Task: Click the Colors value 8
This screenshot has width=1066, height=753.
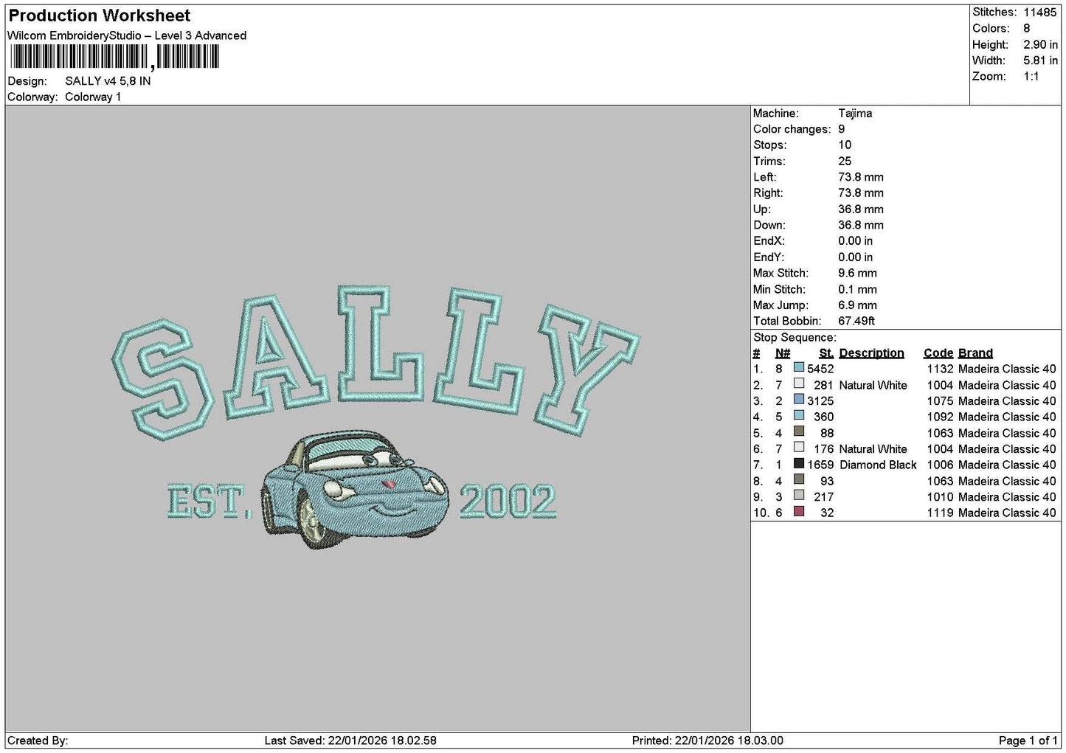Action: (1026, 29)
